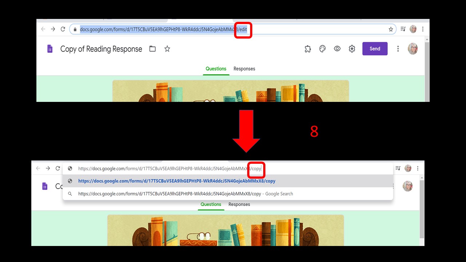Select the 'Google Search' suggestion for /copy URL
Viewport: 466px width, 262px height.
tap(228, 194)
